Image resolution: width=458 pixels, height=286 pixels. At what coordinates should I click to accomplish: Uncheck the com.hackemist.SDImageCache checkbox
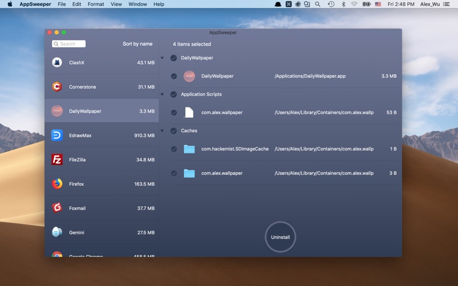click(x=174, y=149)
